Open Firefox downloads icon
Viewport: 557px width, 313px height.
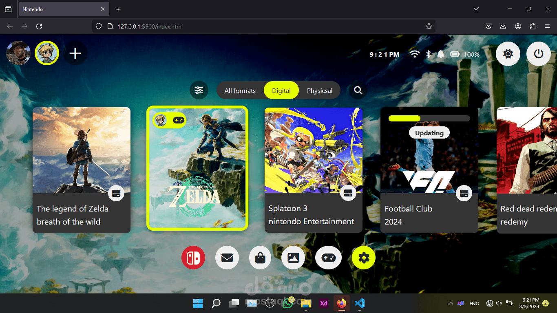click(503, 26)
